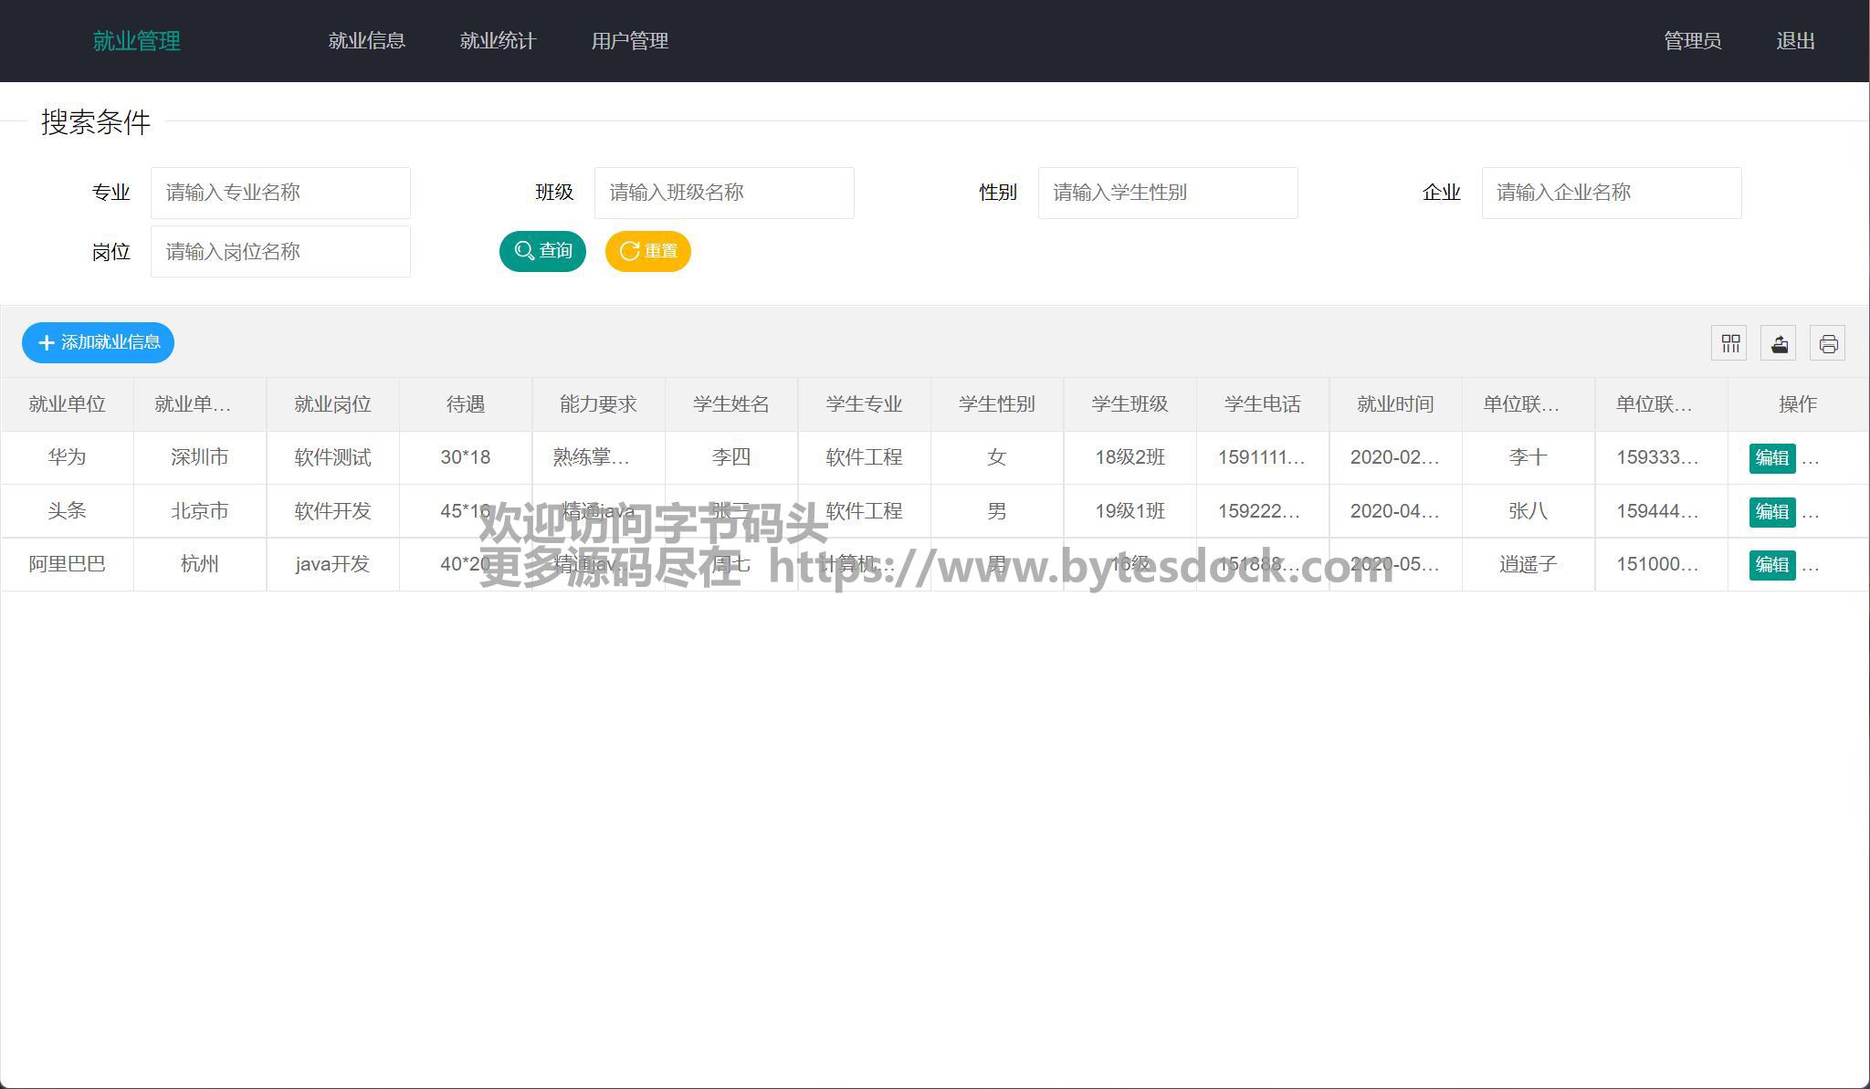The image size is (1870, 1089).
Task: Click the table export icon
Action: (x=1778, y=343)
